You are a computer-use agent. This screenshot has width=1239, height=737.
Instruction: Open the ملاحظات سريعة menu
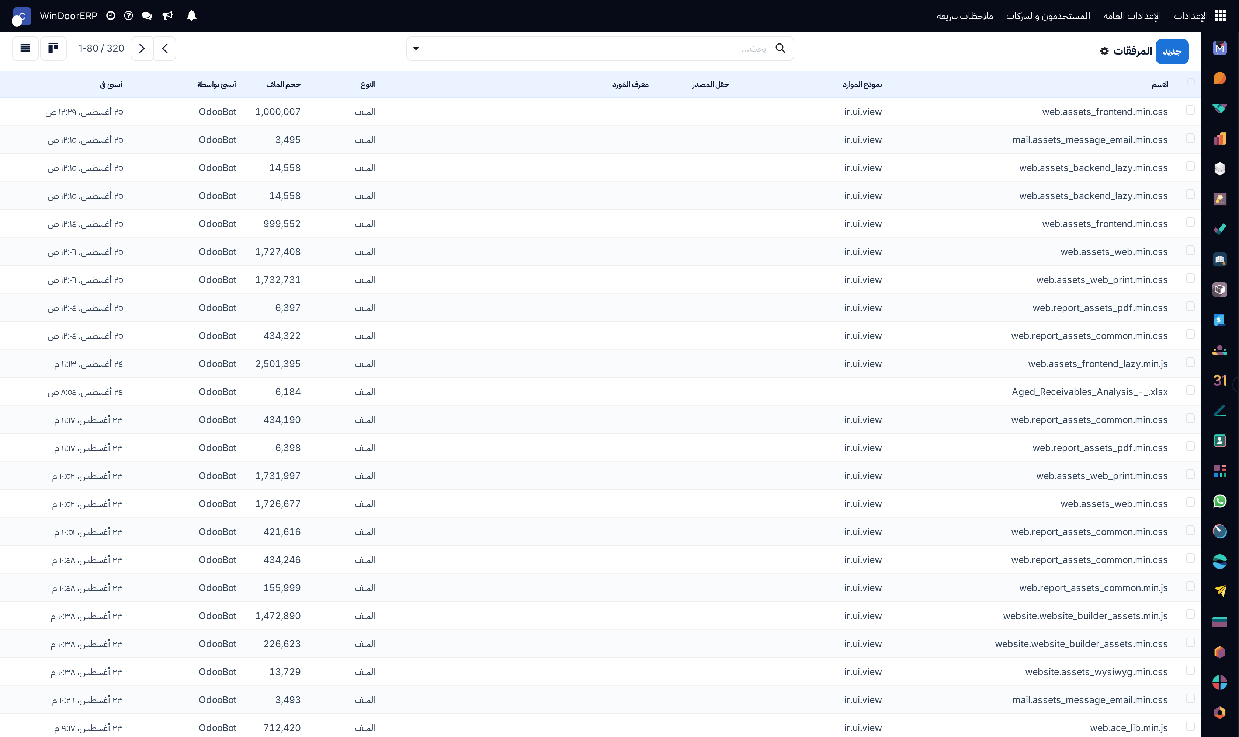[965, 16]
